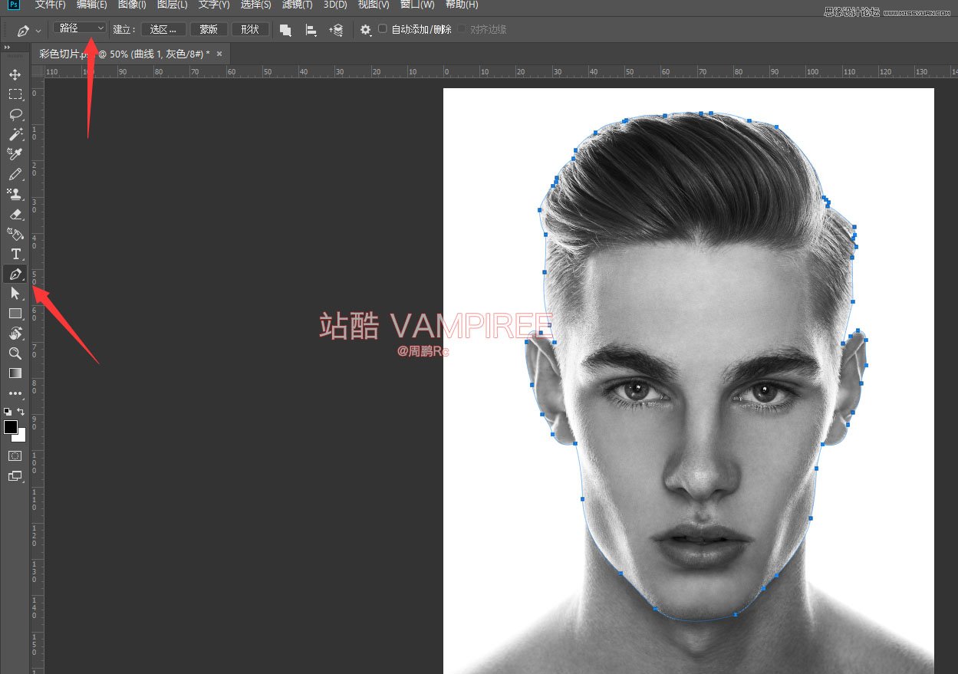
Task: Click the black foreground color swatch
Action: point(11,427)
